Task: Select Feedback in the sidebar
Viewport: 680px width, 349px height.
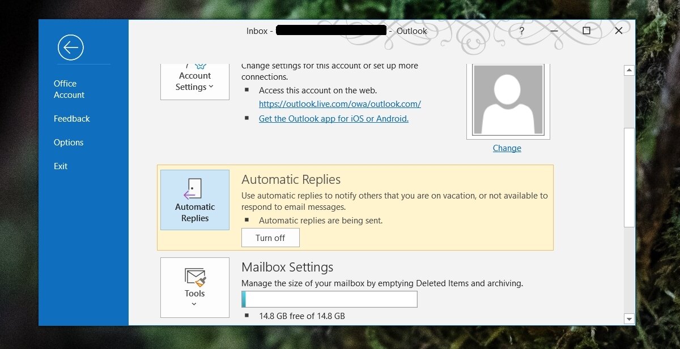Action: tap(72, 119)
